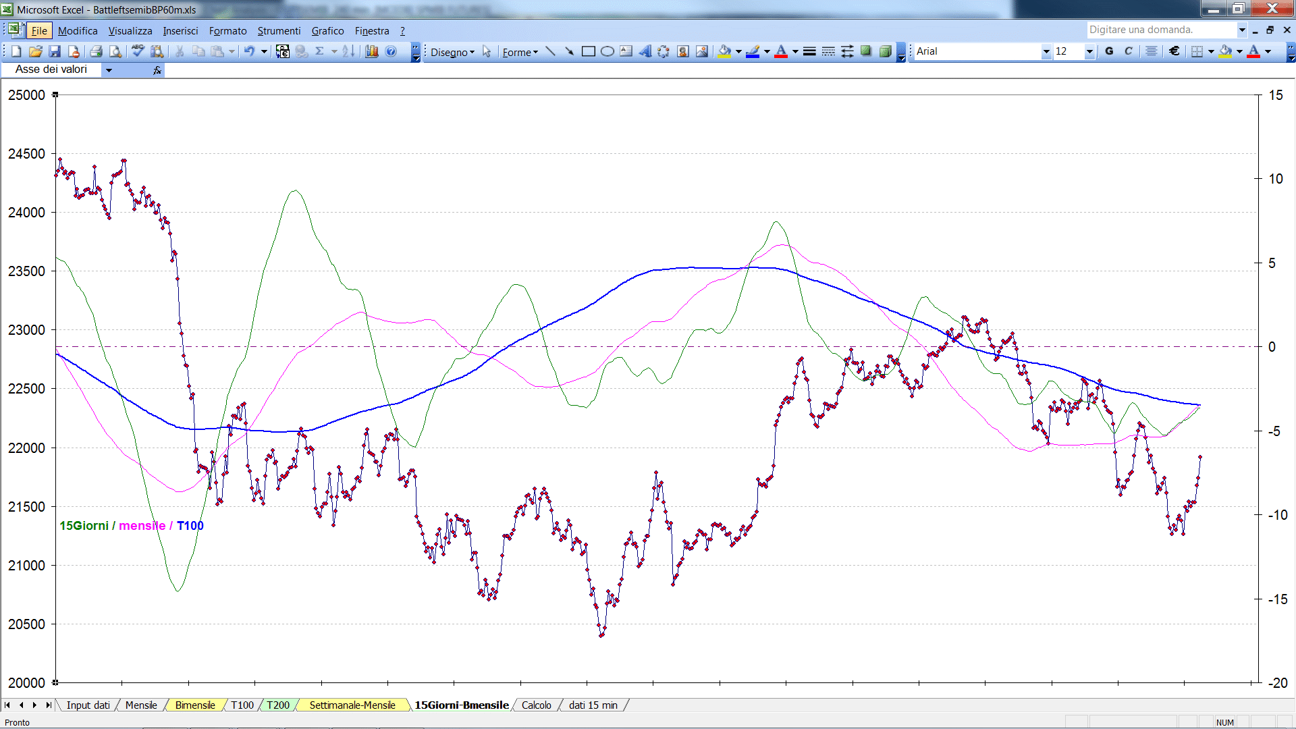Open the Euro conversion tool
Screen dimensions: 1296x729
coord(283,51)
